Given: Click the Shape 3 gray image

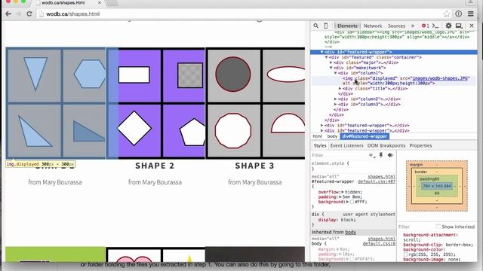Looking at the screenshot, I should click(255, 103).
